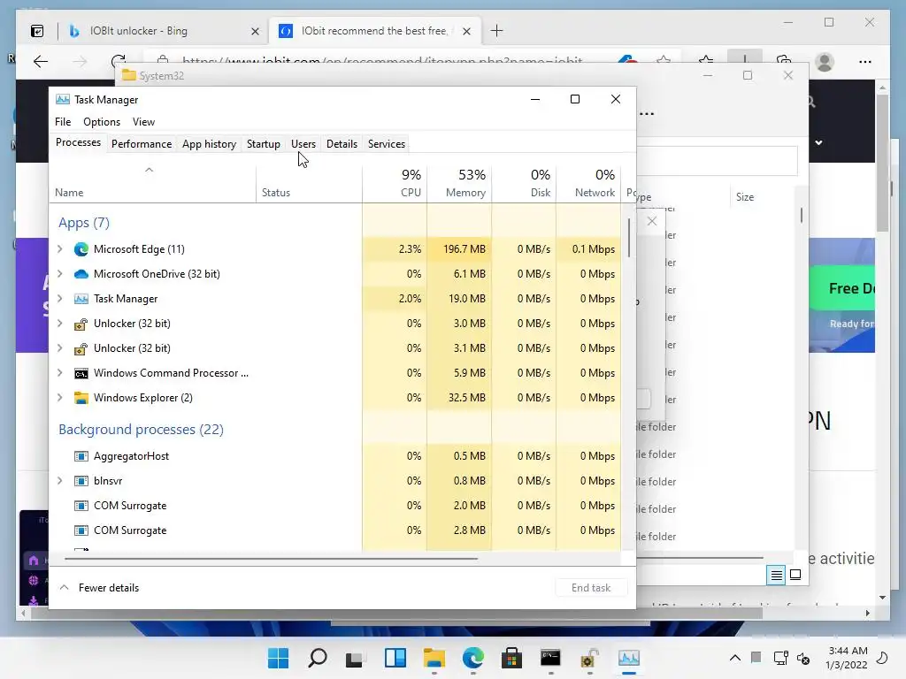Image resolution: width=906 pixels, height=679 pixels.
Task: Expand Microsoft OneDrive (32 bit) entry
Action: pos(60,274)
